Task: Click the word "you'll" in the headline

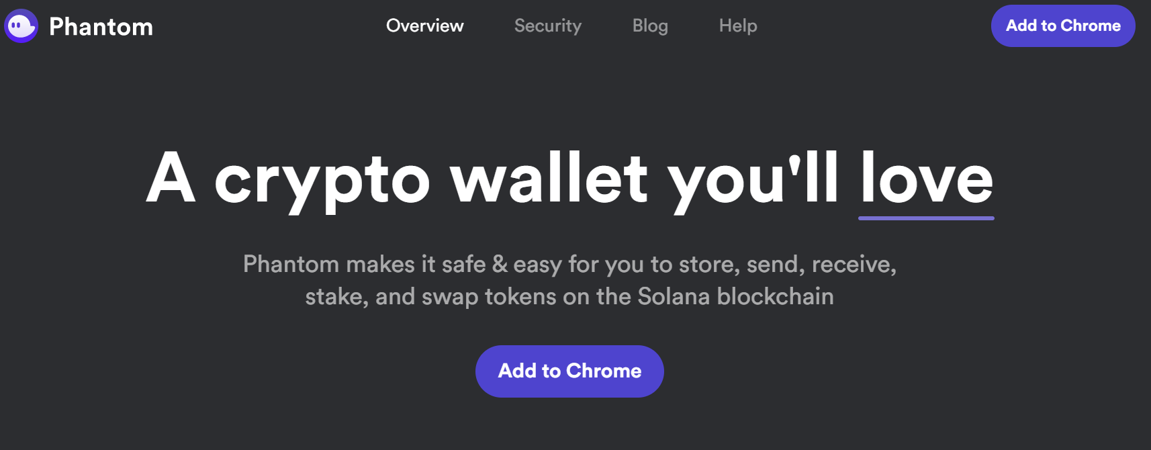Action: coord(753,180)
